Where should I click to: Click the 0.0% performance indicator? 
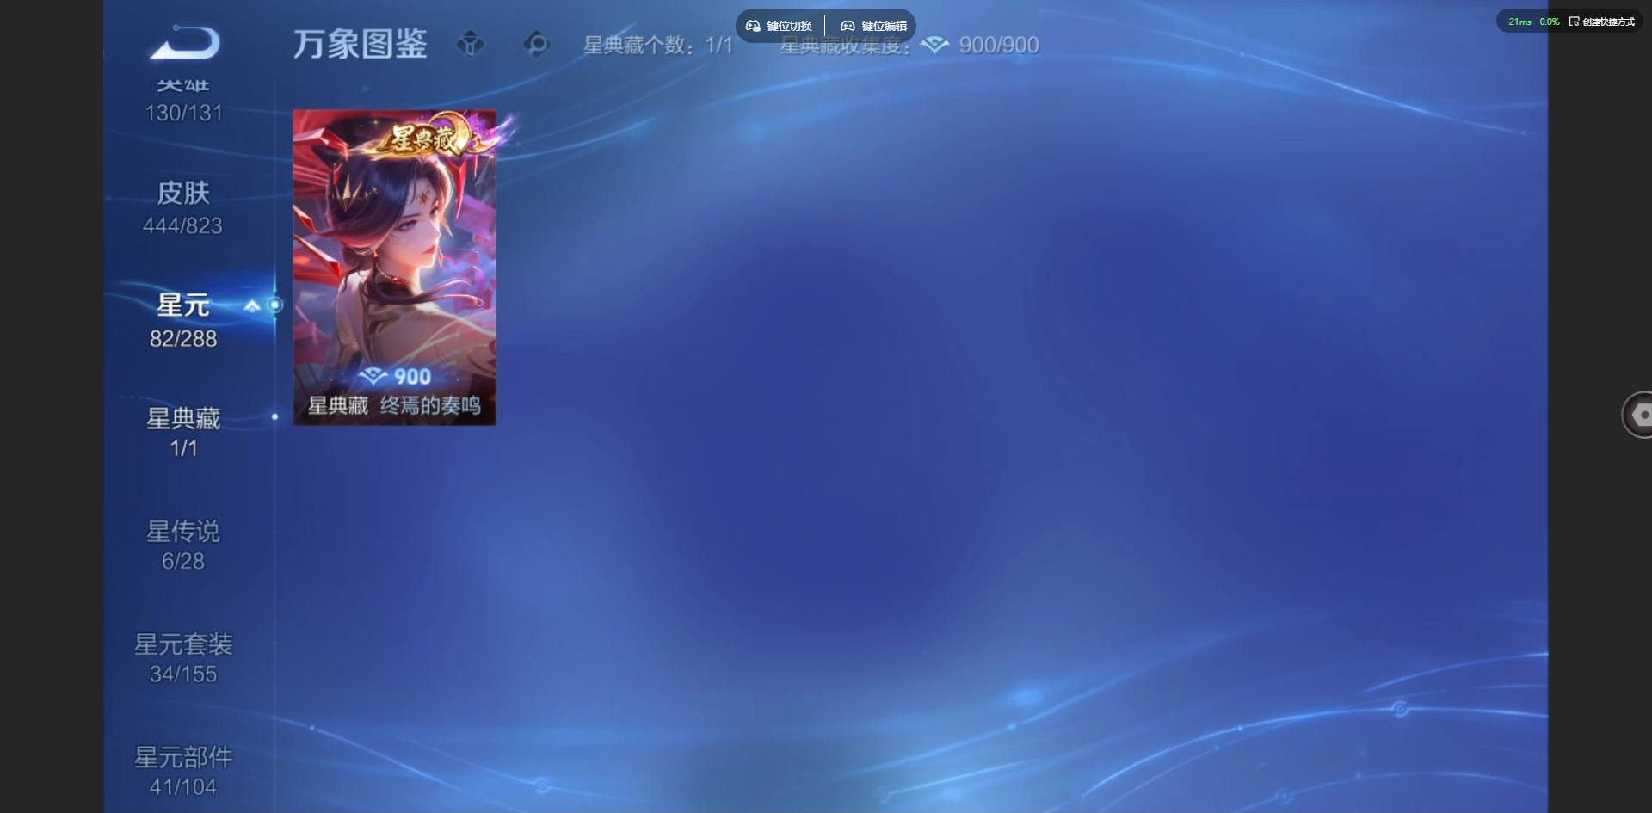pyautogui.click(x=1550, y=22)
